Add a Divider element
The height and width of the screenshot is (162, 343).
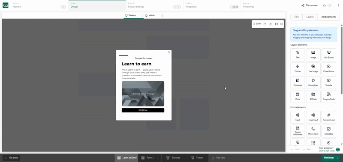298,69
